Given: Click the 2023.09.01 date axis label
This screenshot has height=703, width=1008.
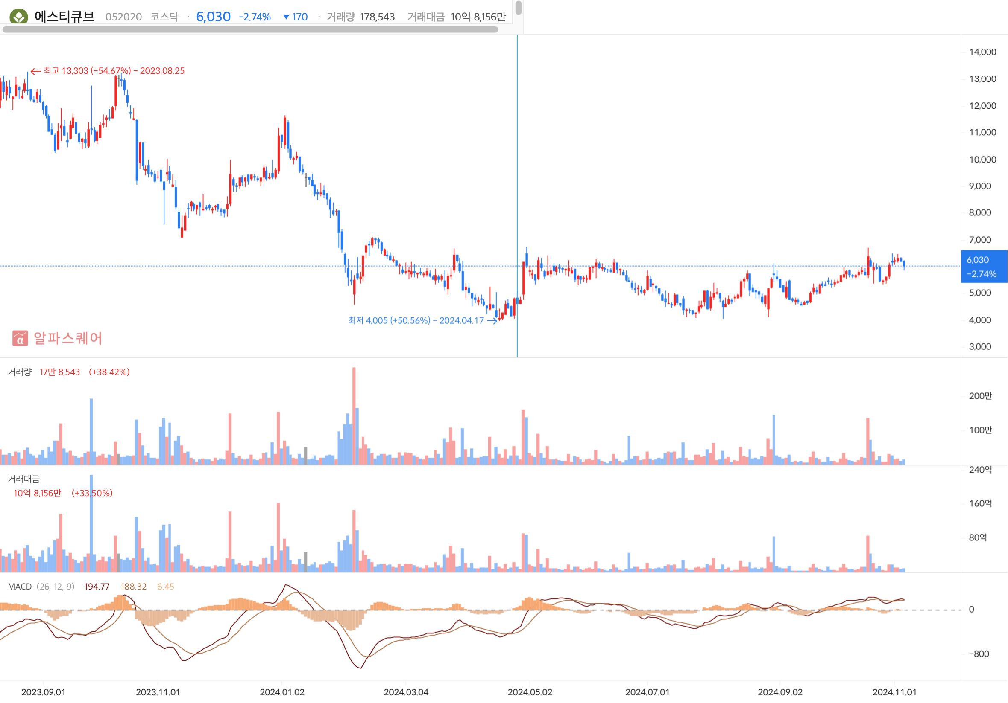Looking at the screenshot, I should tap(44, 692).
